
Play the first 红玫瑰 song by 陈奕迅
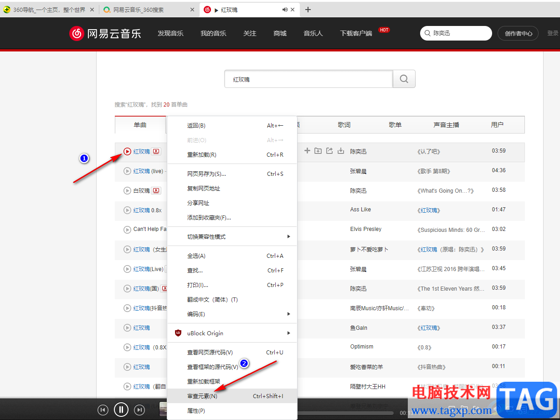click(x=128, y=152)
